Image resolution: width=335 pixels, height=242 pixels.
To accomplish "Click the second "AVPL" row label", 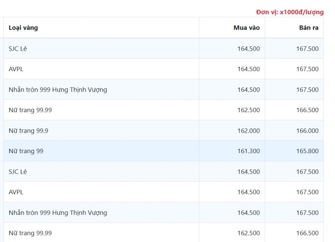I will tap(16, 192).
